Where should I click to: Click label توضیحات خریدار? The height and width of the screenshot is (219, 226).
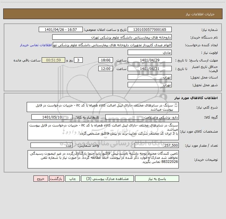206,160
